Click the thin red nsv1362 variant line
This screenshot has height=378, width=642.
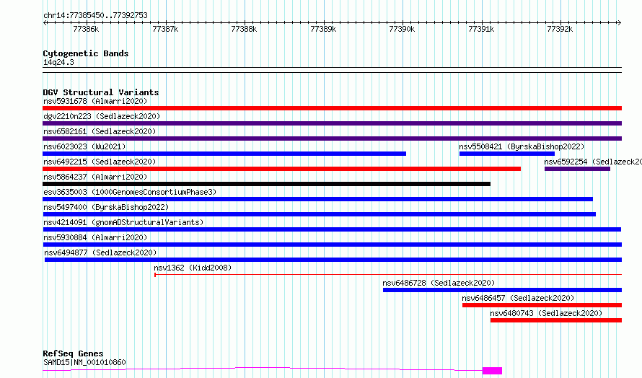[388, 274]
